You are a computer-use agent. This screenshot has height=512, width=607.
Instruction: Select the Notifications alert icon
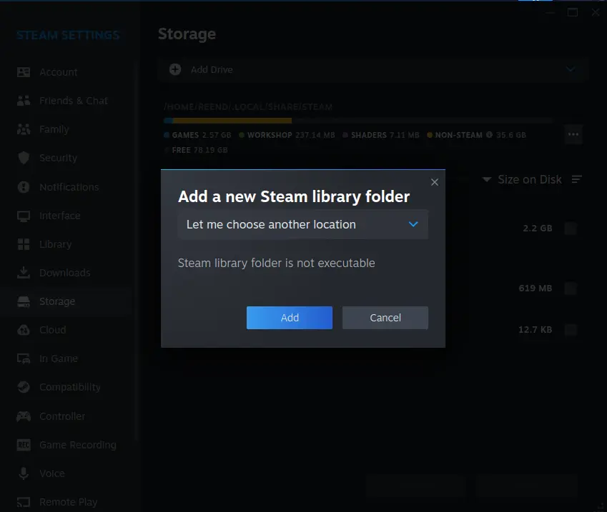point(24,187)
